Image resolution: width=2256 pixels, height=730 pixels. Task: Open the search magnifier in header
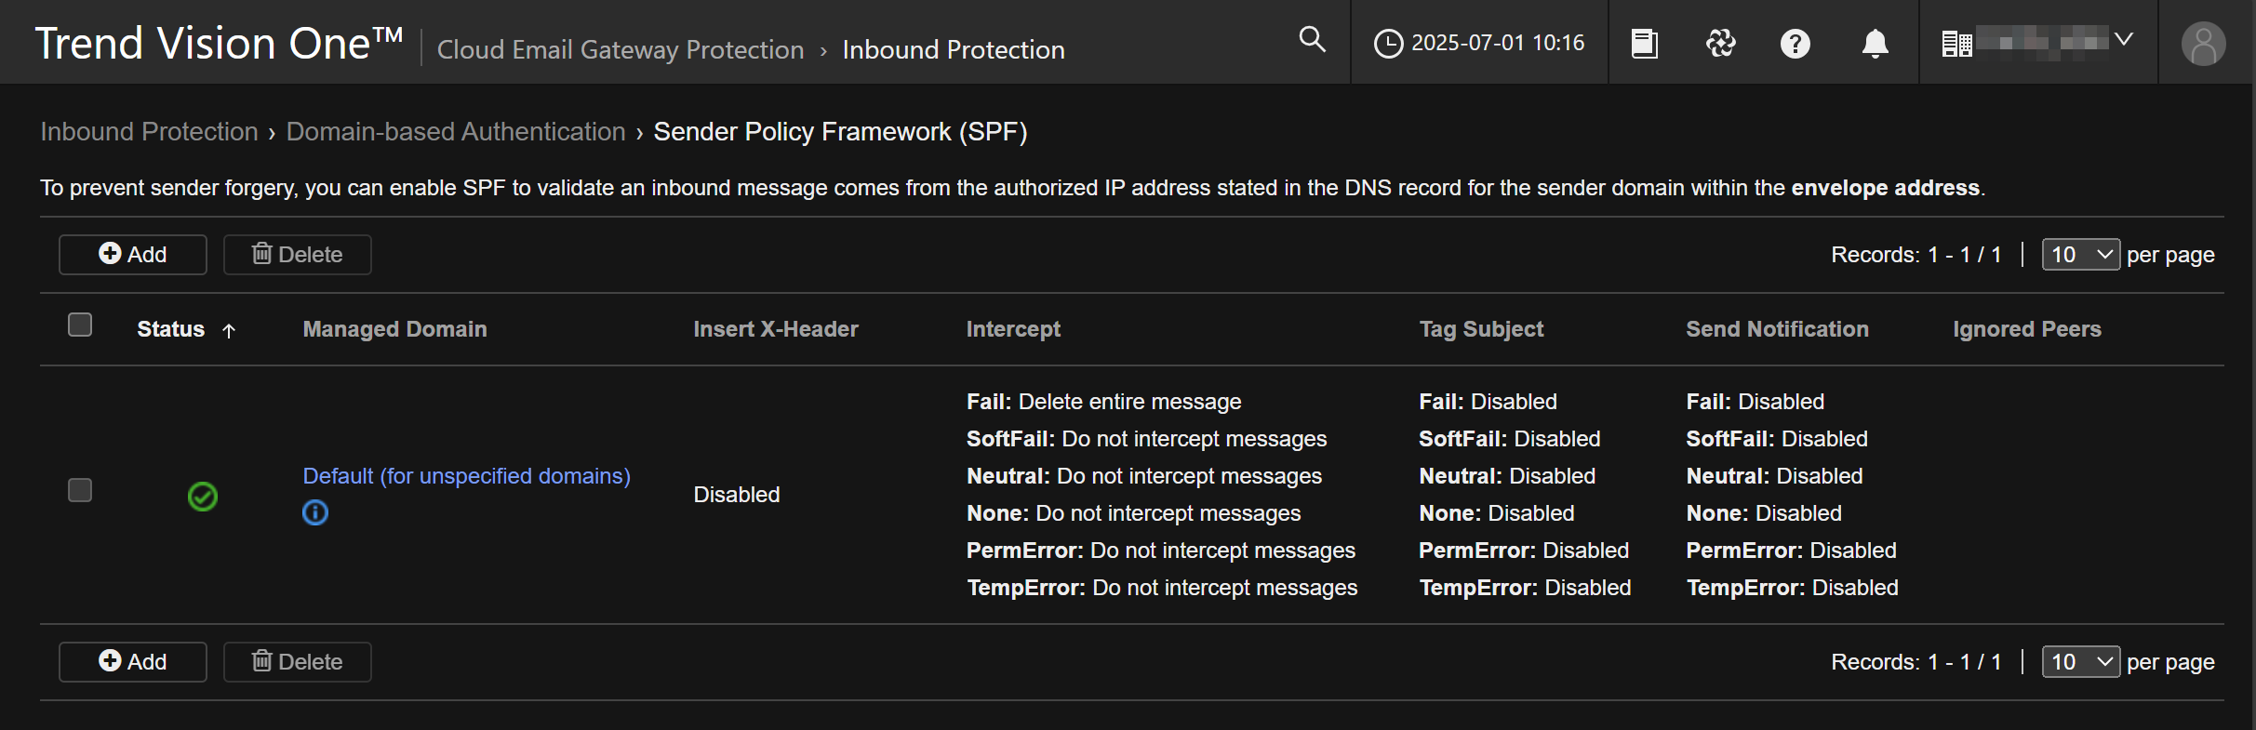(x=1312, y=39)
